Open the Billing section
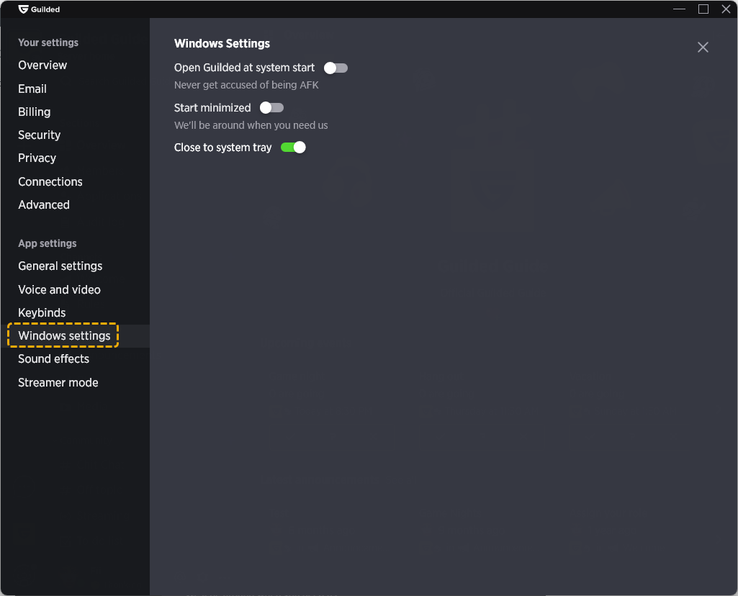The image size is (738, 596). click(x=34, y=112)
